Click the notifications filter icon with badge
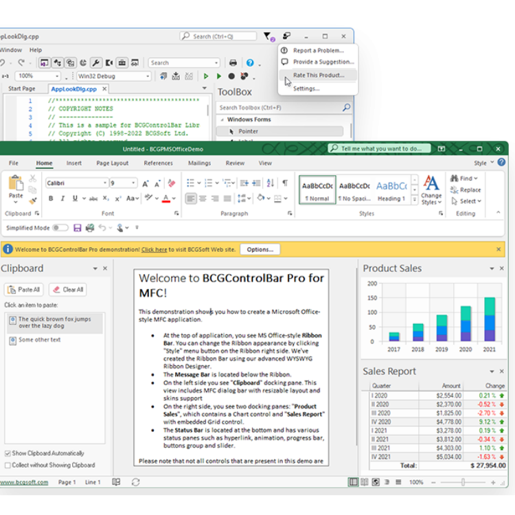The width and height of the screenshot is (515, 515). pyautogui.click(x=268, y=36)
